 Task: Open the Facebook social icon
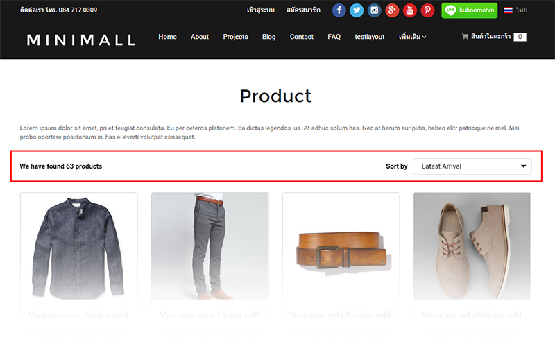tap(339, 10)
